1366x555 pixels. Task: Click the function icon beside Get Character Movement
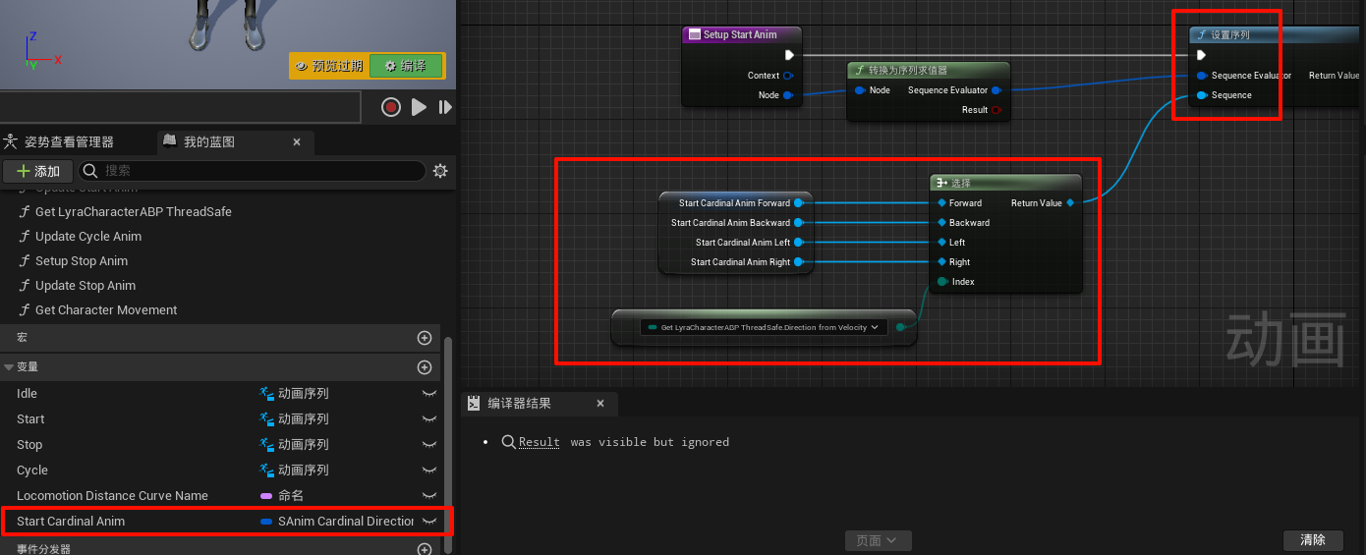[x=26, y=310]
